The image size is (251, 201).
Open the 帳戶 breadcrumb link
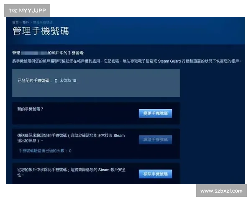26,22
